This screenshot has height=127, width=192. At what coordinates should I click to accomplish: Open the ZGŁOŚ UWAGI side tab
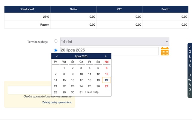click(x=189, y=70)
